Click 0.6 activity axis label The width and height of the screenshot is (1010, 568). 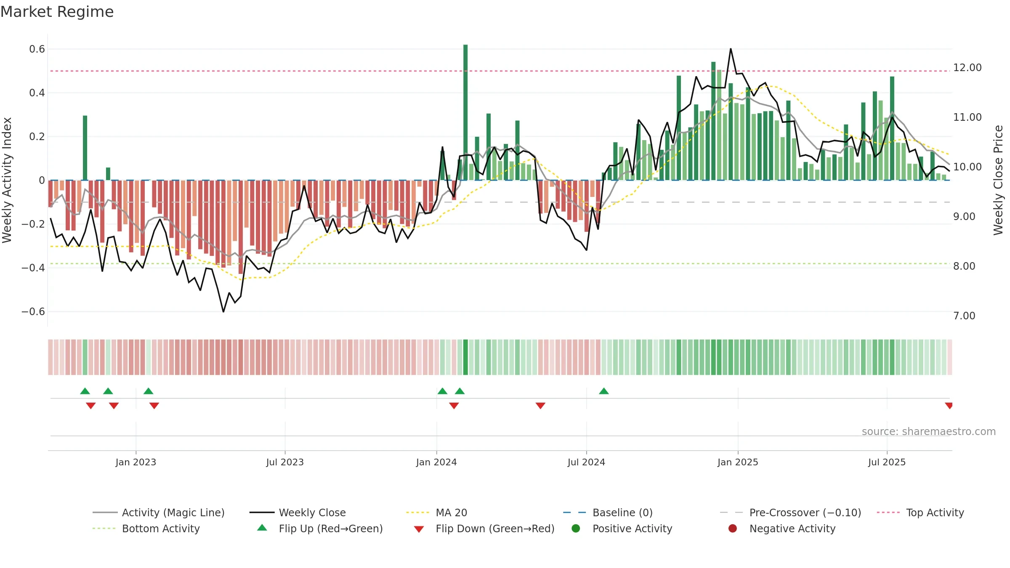[37, 49]
